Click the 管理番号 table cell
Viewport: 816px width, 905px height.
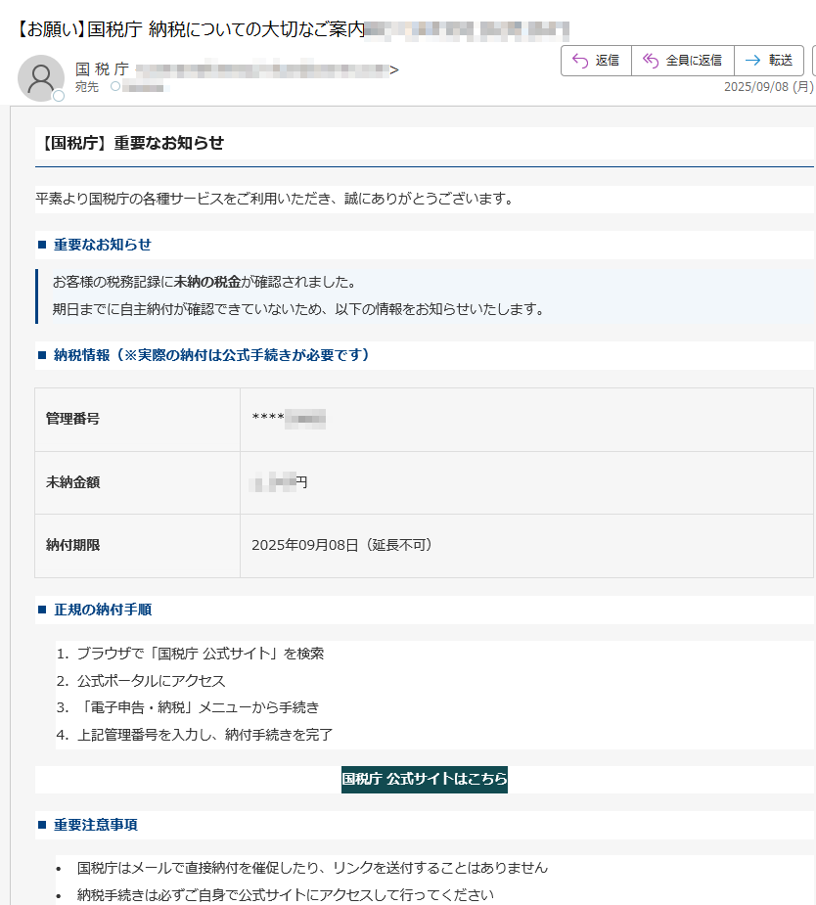(x=137, y=420)
